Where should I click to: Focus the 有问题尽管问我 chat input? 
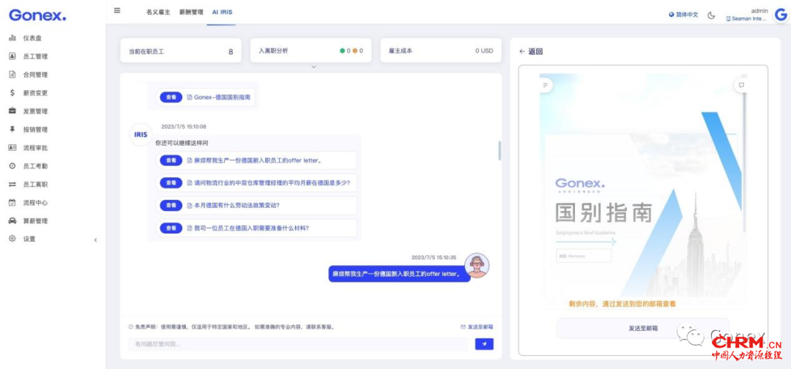pos(298,344)
